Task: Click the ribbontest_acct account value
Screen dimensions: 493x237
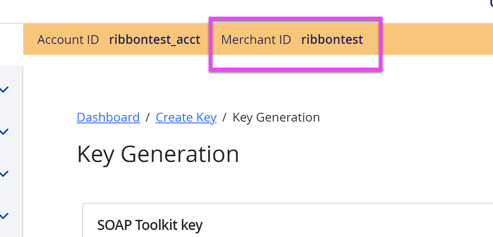Action: pos(154,39)
